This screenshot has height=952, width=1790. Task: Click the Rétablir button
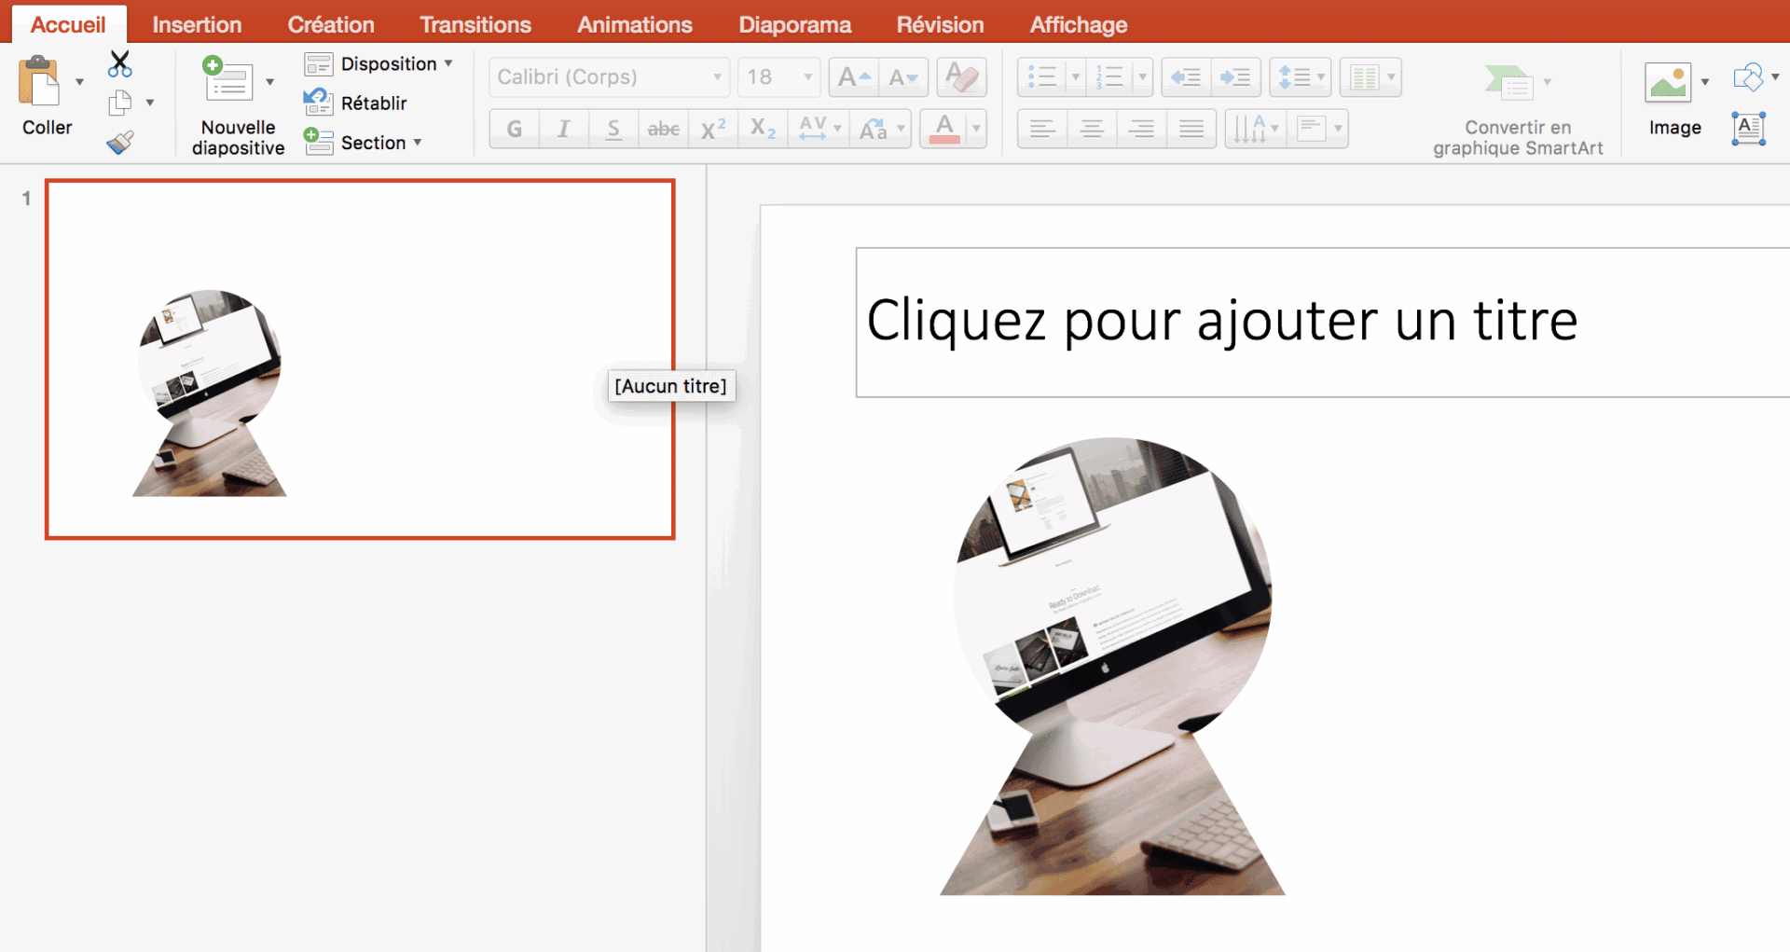coord(356,103)
